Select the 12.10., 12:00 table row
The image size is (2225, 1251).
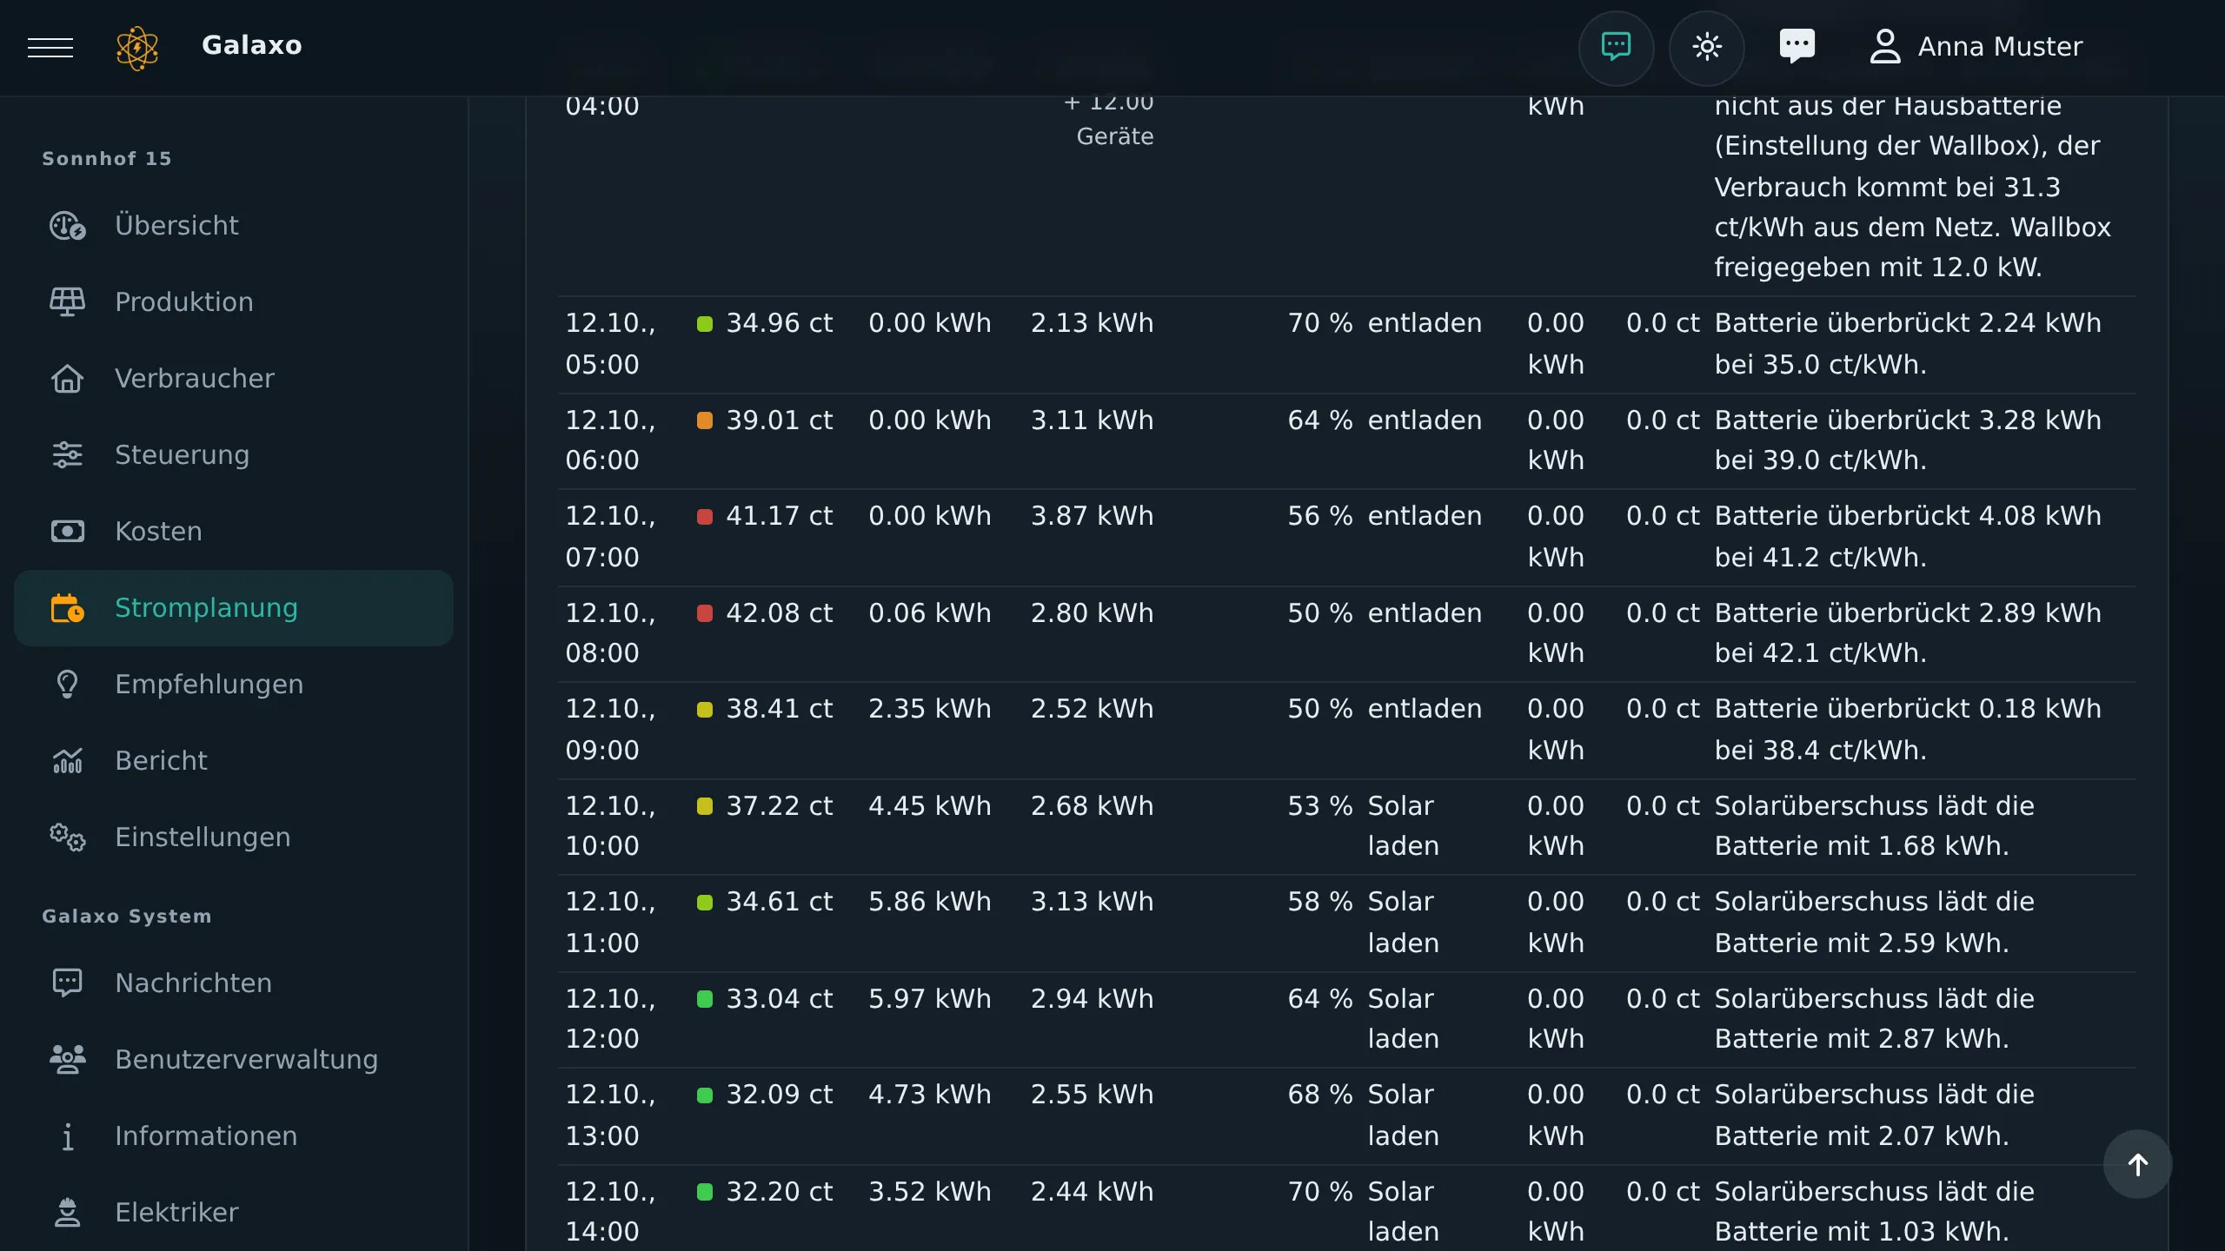[x=1346, y=1020]
